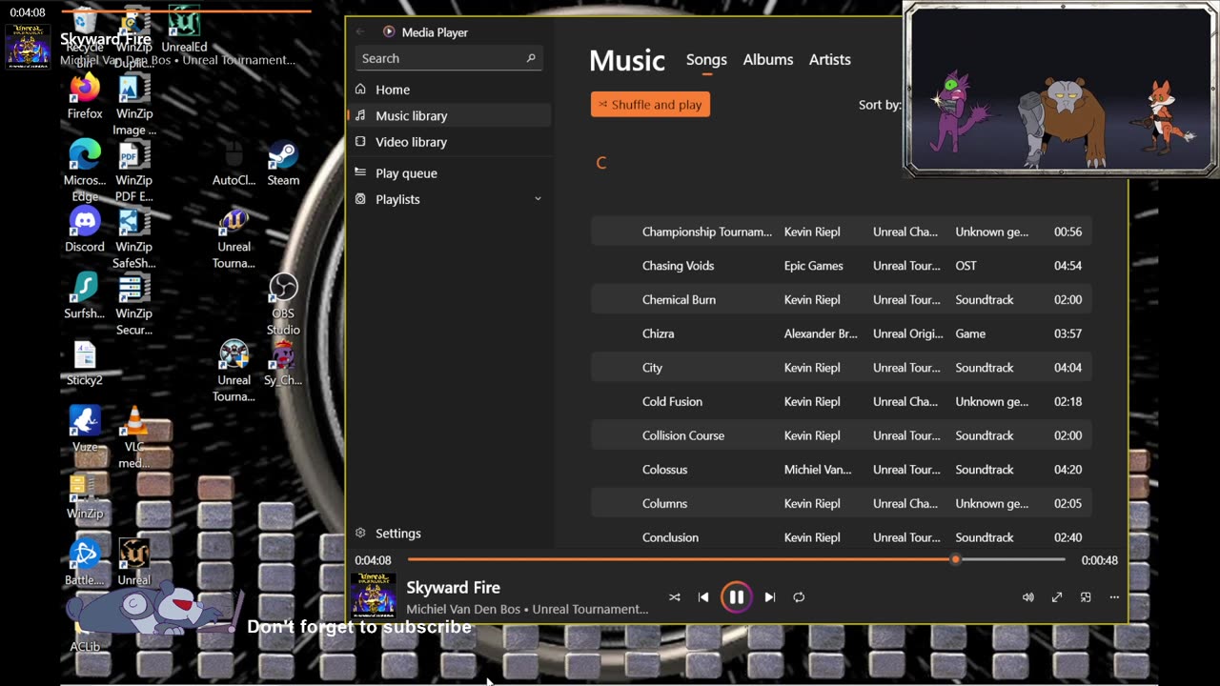The height and width of the screenshot is (686, 1220).
Task: Select the WinZip PDF Express desktop icon
Action: pyautogui.click(x=134, y=171)
